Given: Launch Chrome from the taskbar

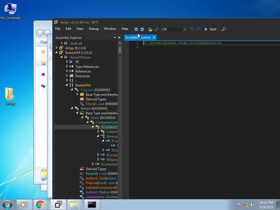Looking at the screenshot, I should (40, 205).
